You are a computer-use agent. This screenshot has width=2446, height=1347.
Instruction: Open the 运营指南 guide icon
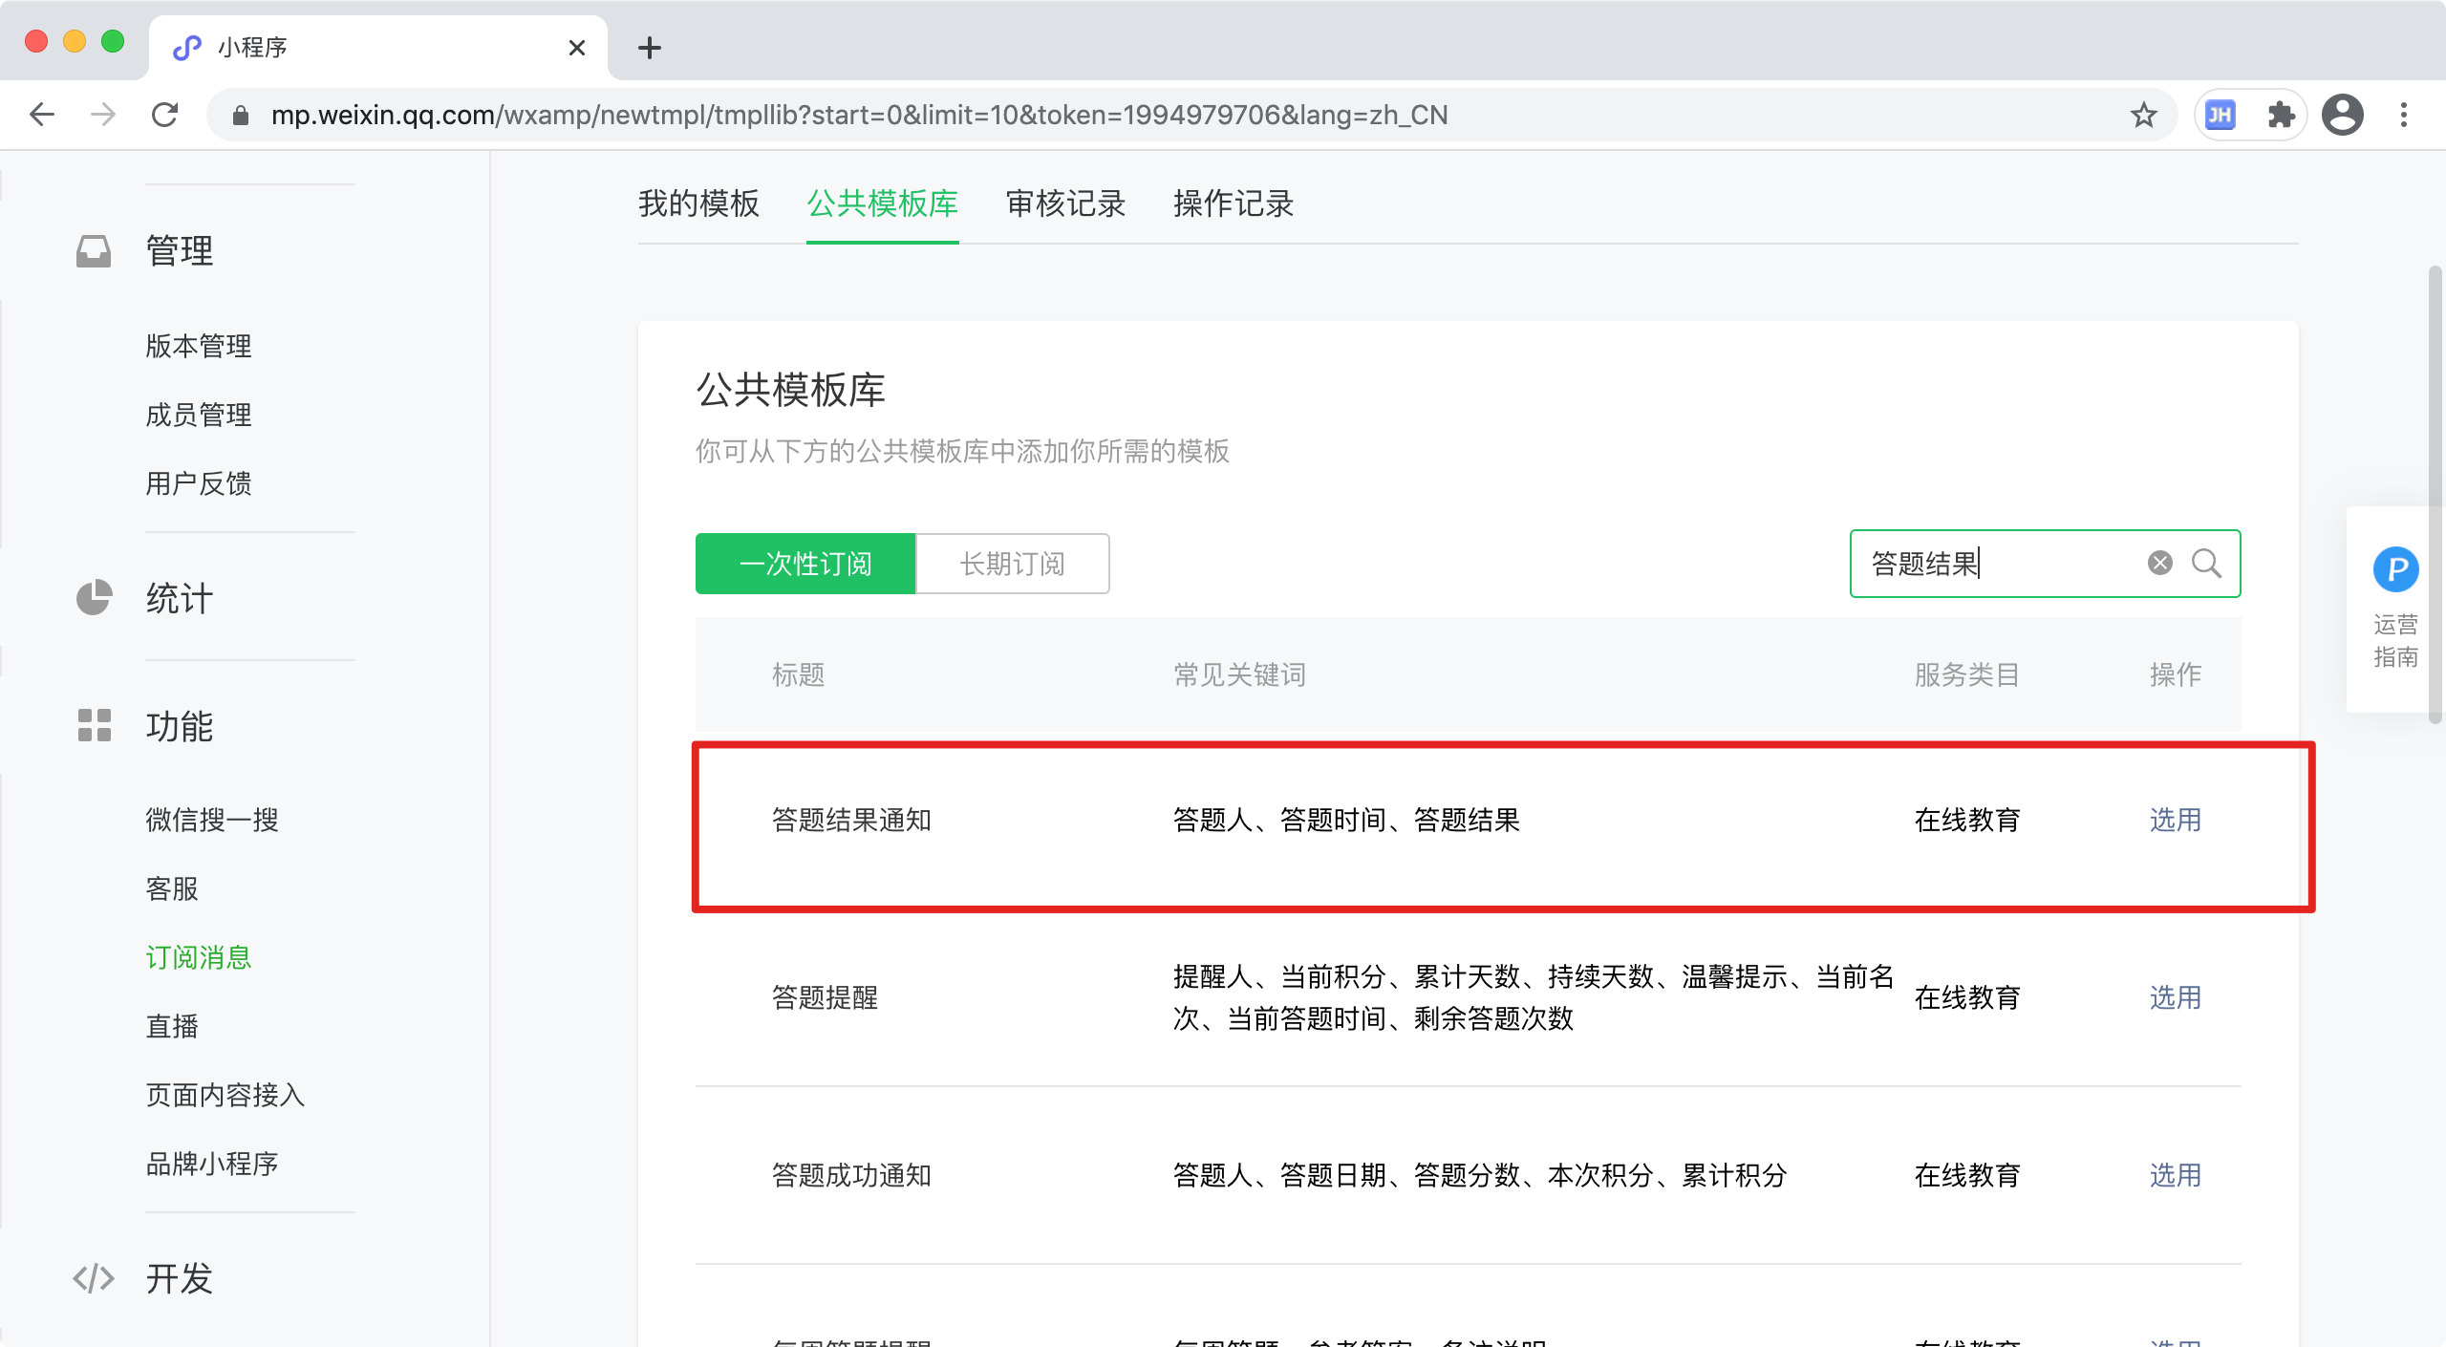click(x=2395, y=570)
